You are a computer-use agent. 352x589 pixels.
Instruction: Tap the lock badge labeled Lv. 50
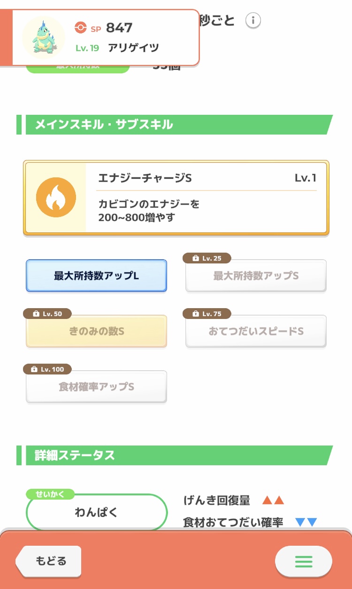tap(47, 314)
